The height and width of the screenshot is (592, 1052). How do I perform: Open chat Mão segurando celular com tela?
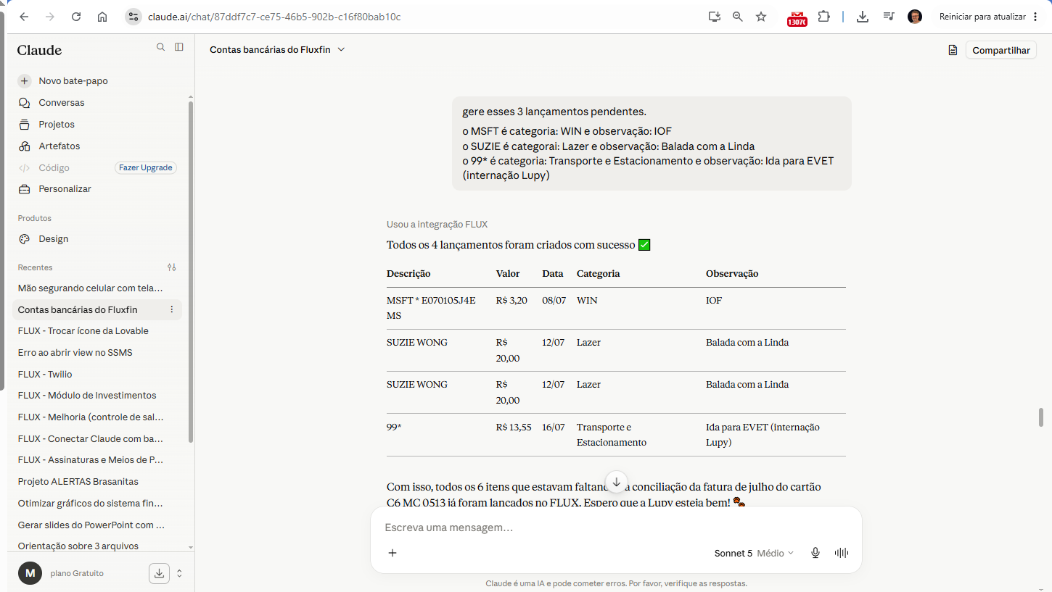coord(91,288)
